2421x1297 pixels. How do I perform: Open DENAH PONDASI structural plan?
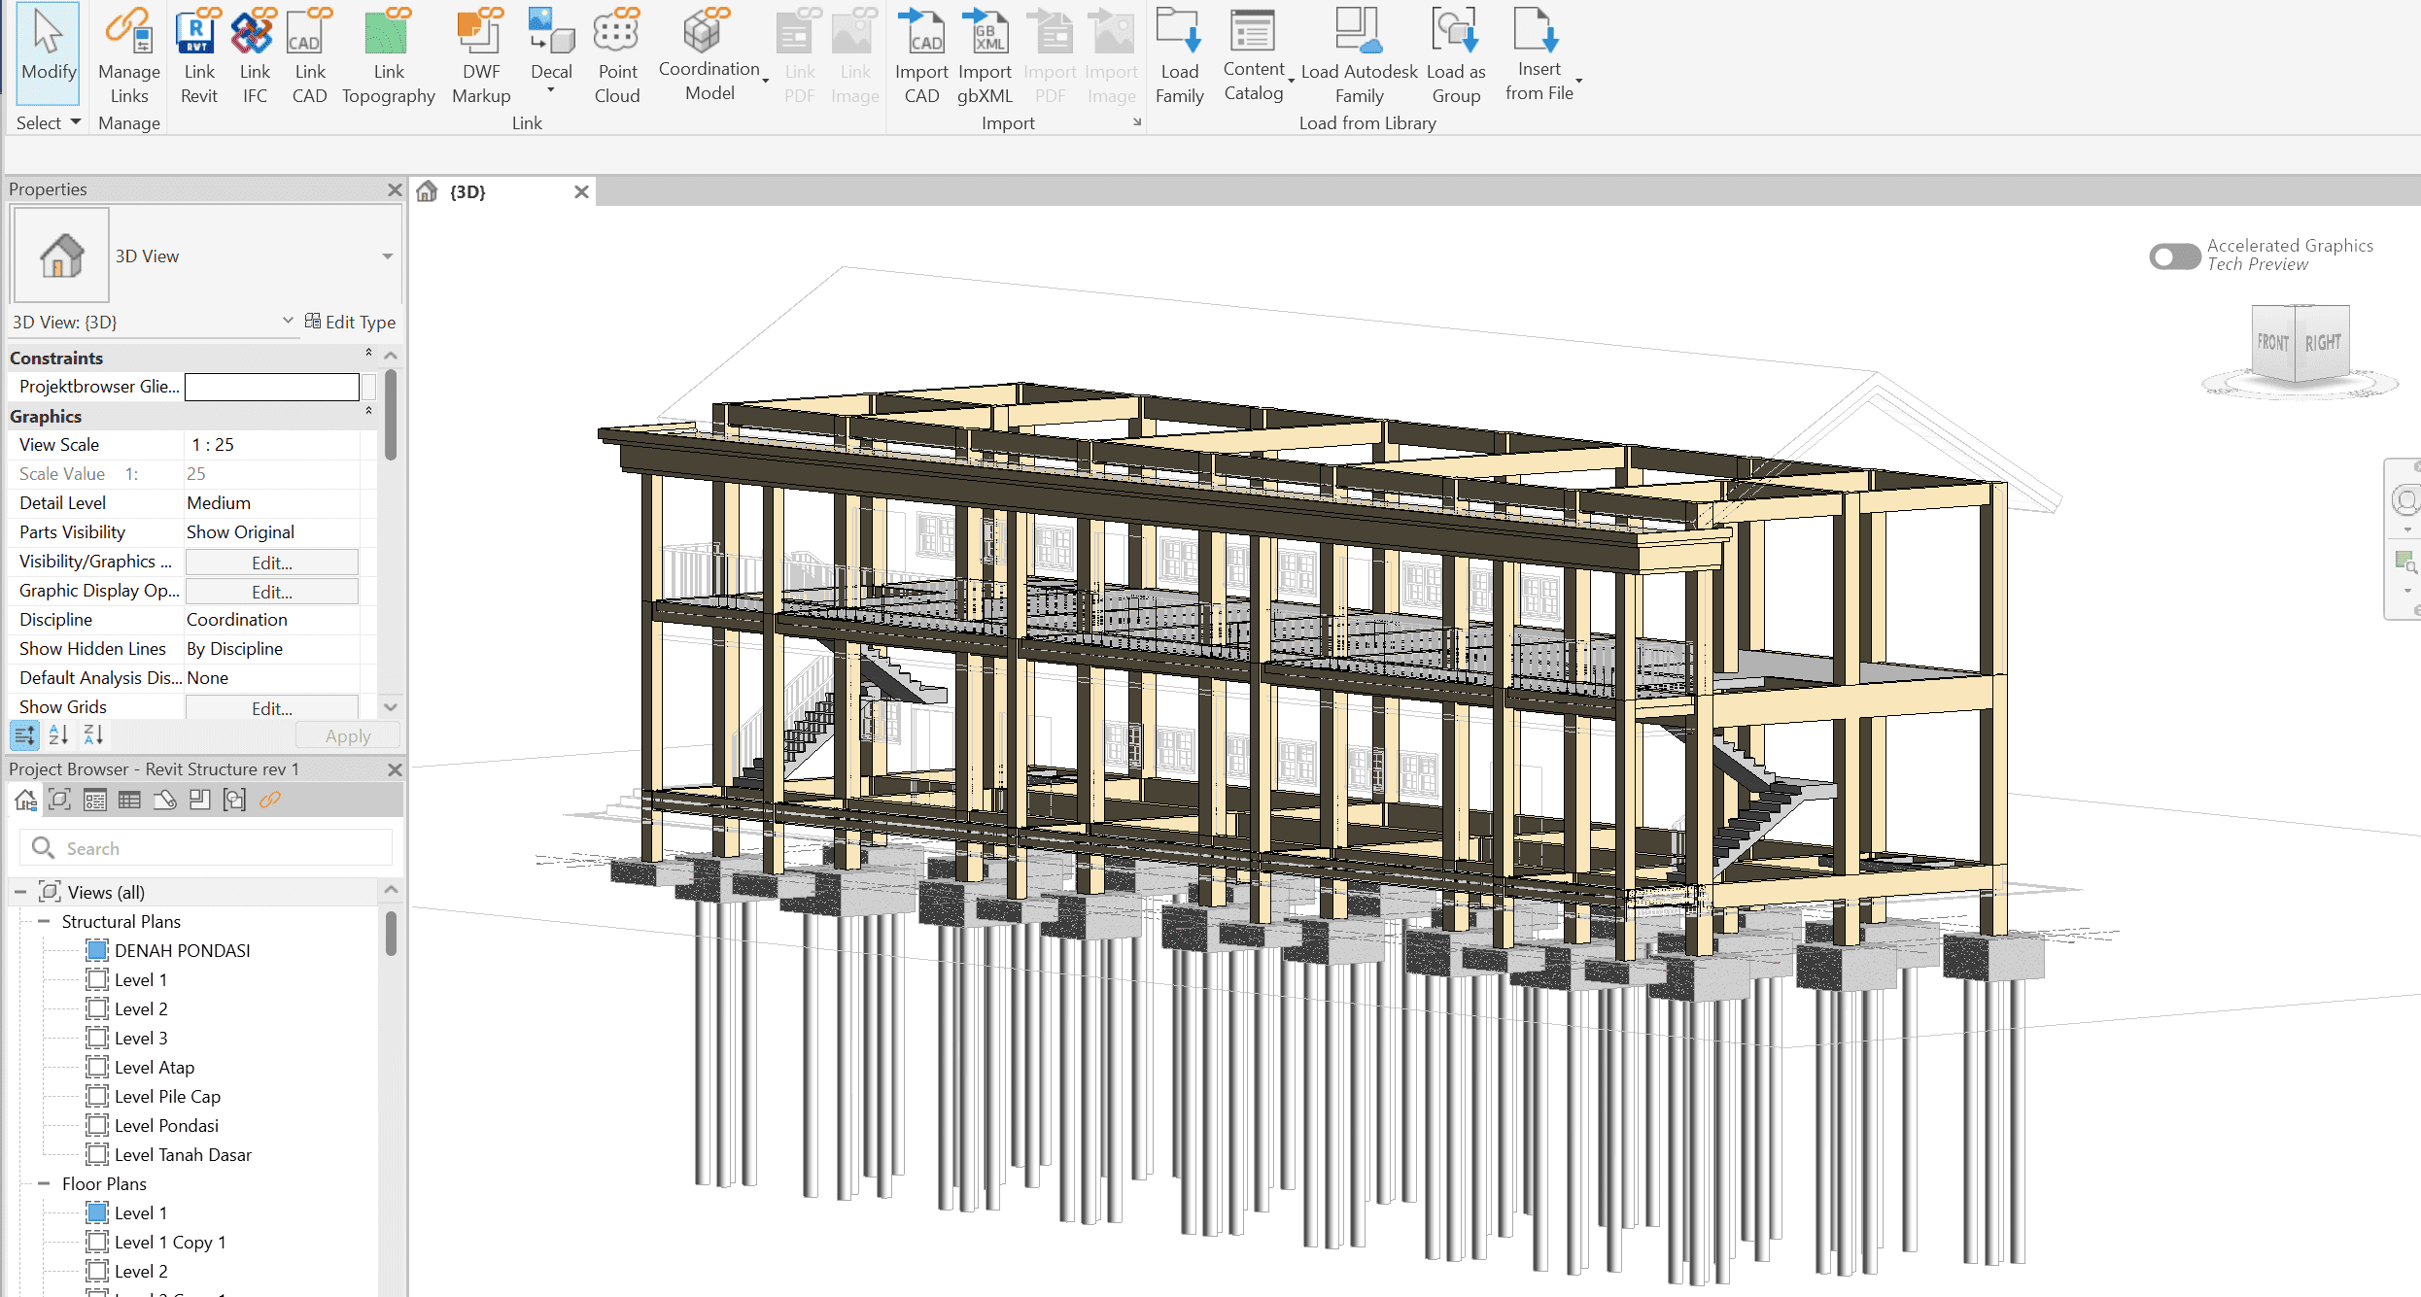tap(182, 950)
